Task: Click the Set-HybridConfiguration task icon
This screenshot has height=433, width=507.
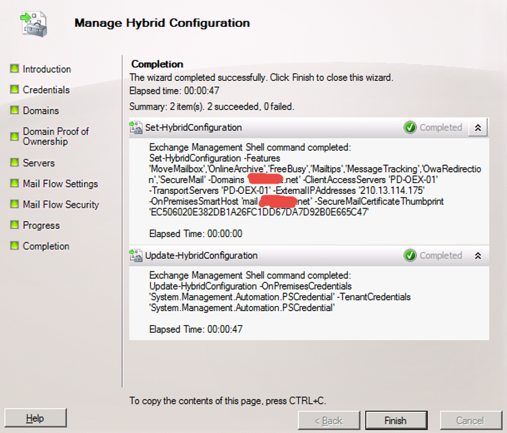Action: [136, 127]
